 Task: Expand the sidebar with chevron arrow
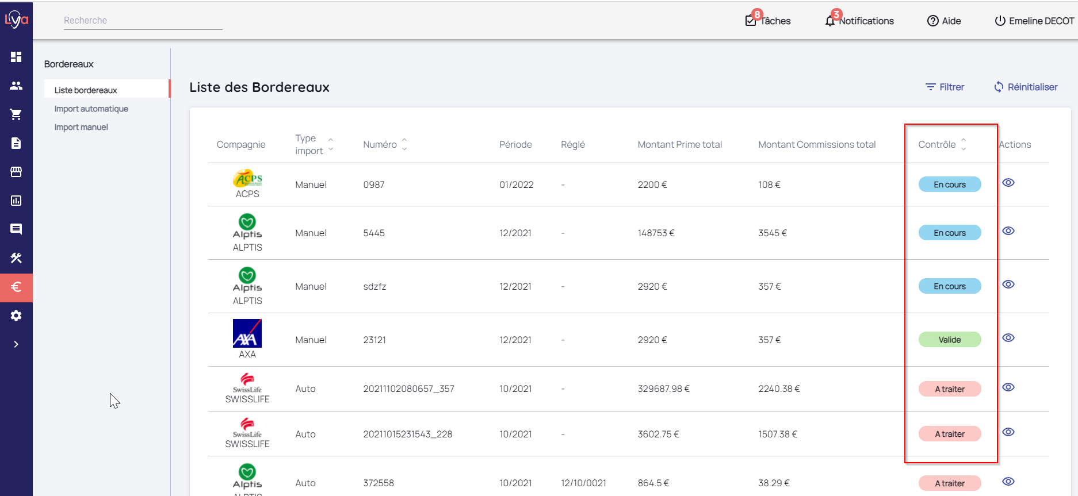pos(16,344)
